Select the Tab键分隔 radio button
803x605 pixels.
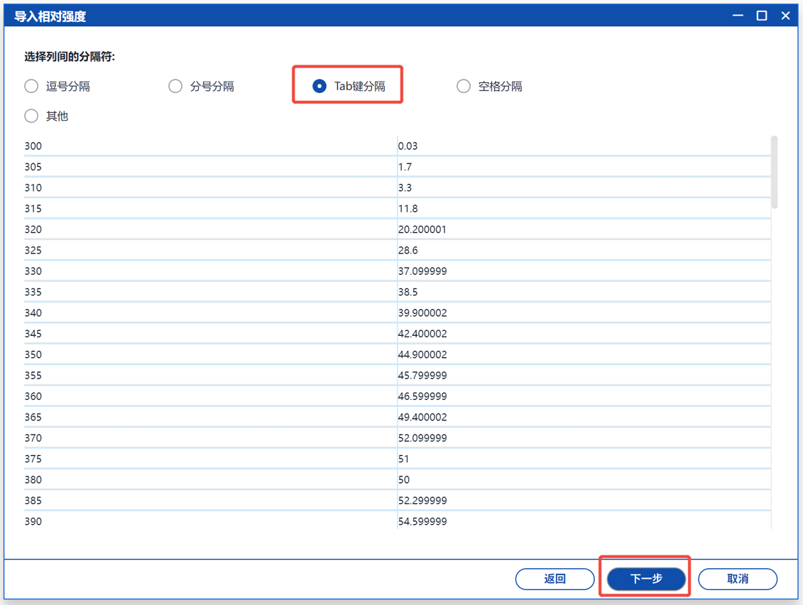pos(319,86)
